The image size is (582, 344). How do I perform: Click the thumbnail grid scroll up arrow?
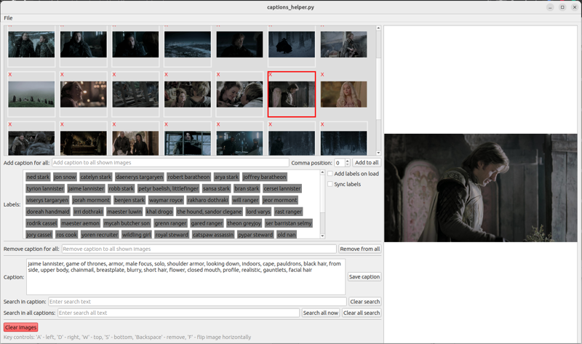coord(378,28)
